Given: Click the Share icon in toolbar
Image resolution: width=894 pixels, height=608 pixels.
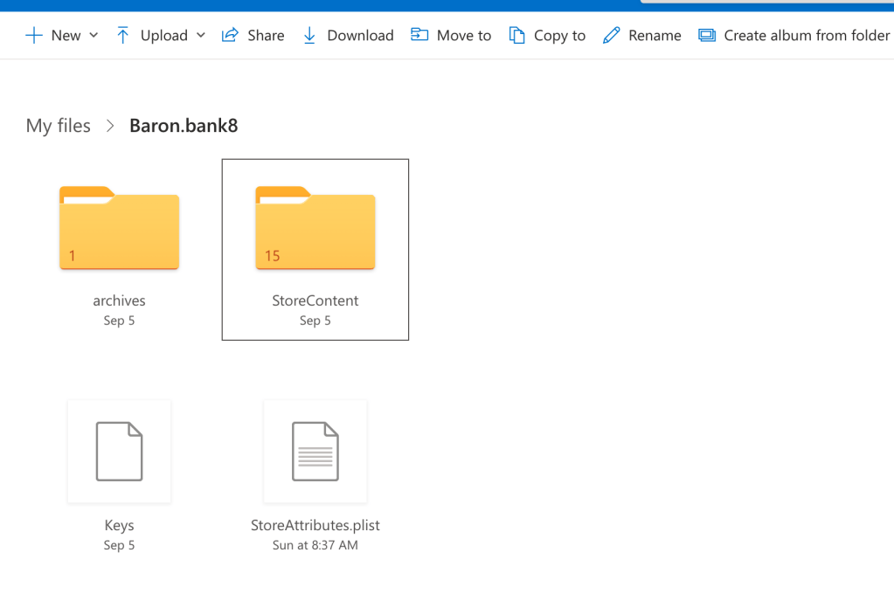Looking at the screenshot, I should (x=230, y=35).
